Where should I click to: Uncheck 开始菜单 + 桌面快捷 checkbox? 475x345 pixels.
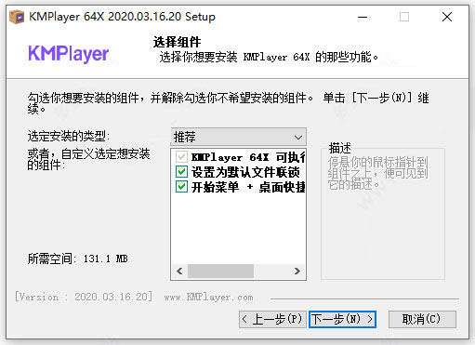click(181, 187)
